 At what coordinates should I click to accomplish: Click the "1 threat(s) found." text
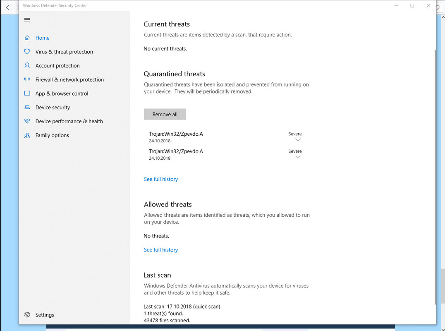(163, 313)
